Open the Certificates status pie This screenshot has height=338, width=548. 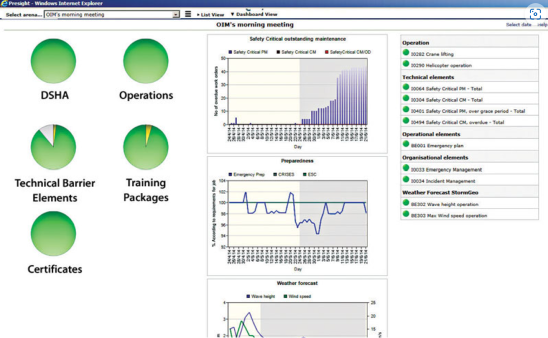[53, 233]
